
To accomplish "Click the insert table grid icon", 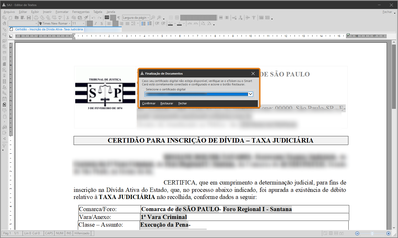I will point(107,17).
